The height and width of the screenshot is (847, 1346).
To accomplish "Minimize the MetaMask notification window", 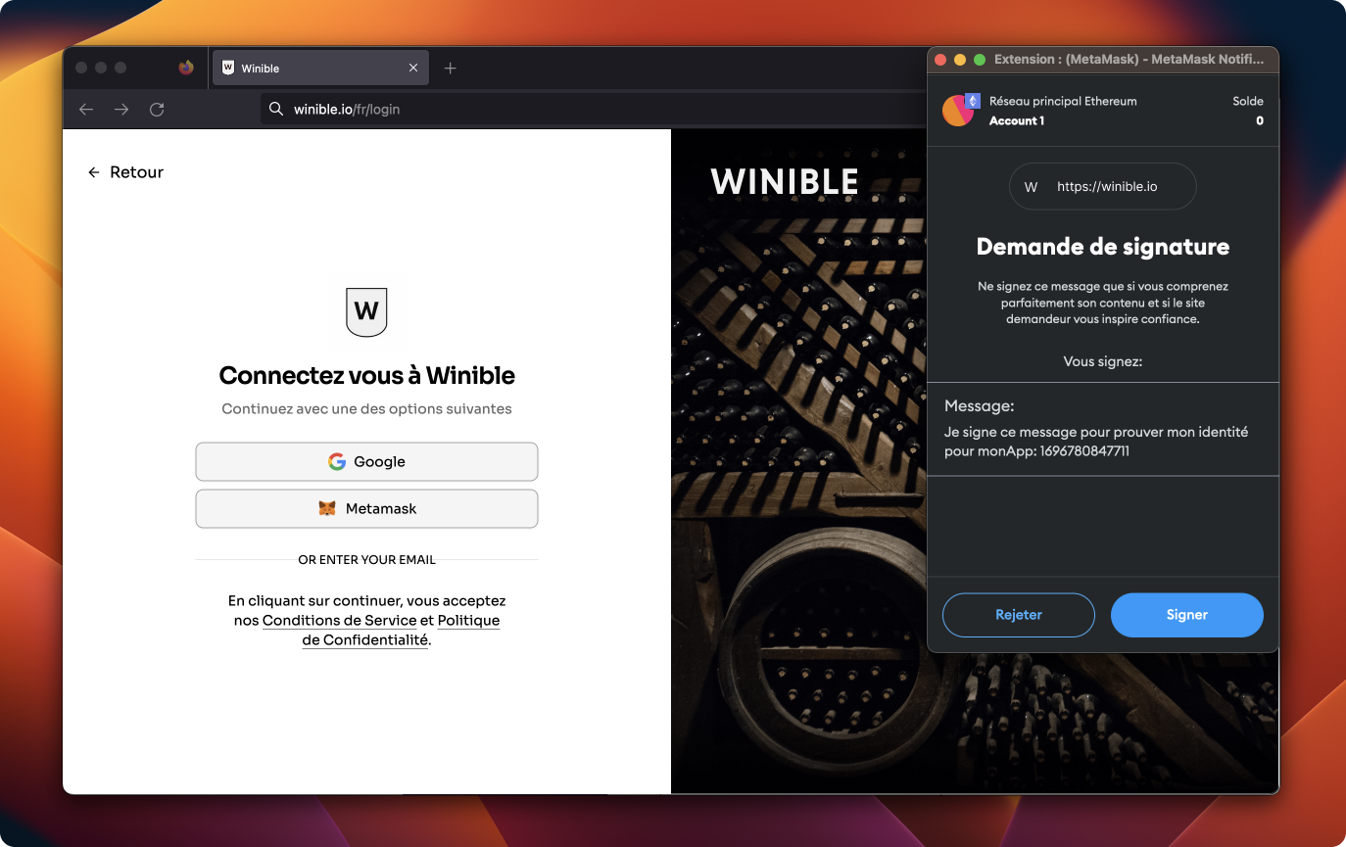I will pos(960,60).
